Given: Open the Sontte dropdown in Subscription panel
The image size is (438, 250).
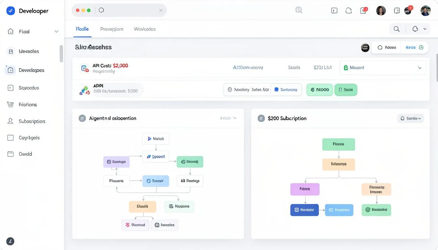Looking at the screenshot, I should (x=410, y=118).
